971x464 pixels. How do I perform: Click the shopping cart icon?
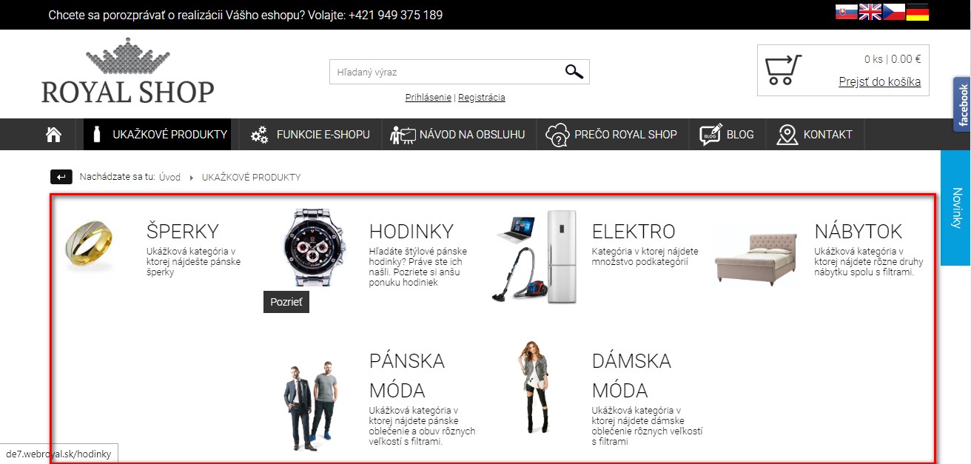(x=783, y=70)
